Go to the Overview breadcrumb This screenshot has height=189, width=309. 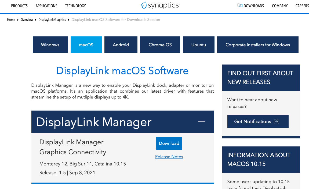[27, 20]
